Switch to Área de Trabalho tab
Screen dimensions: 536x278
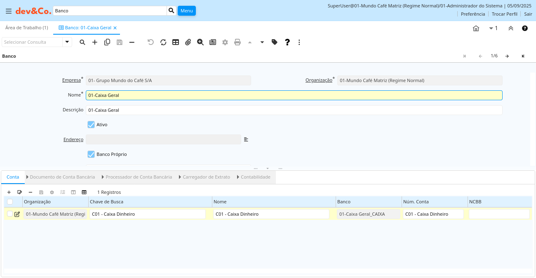tap(27, 28)
